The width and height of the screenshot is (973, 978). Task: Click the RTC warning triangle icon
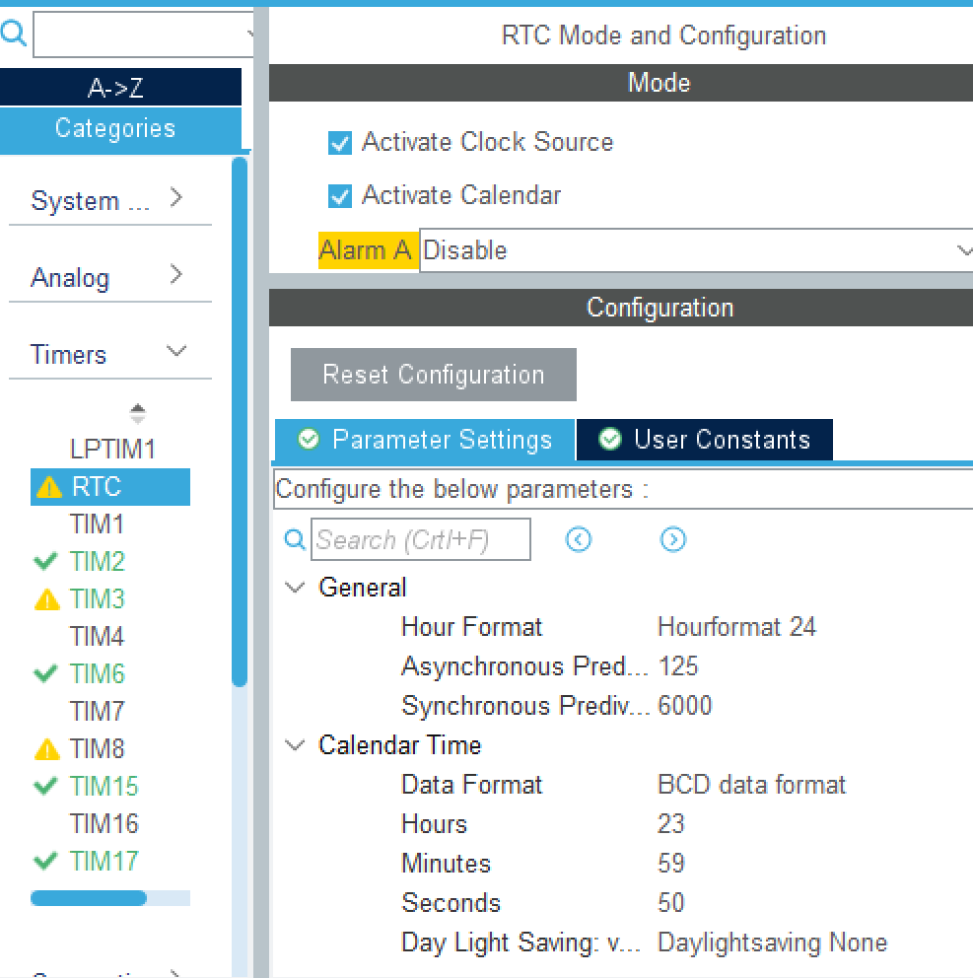tap(48, 487)
